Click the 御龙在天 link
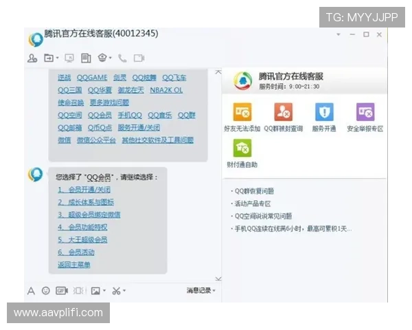 click(131, 90)
